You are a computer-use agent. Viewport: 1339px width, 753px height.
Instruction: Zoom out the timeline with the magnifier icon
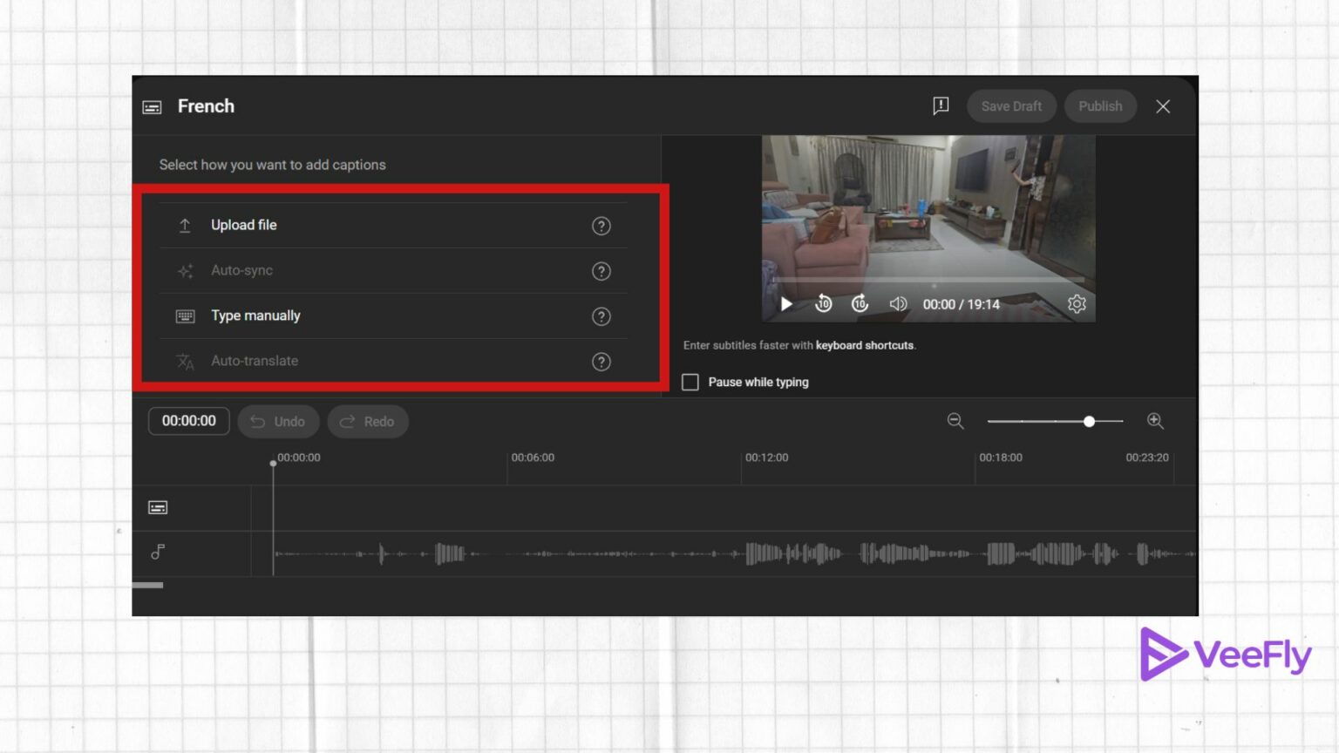[x=955, y=421]
